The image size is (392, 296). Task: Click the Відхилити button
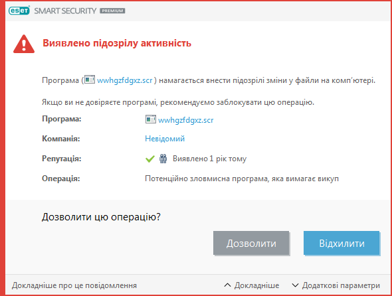tap(342, 243)
